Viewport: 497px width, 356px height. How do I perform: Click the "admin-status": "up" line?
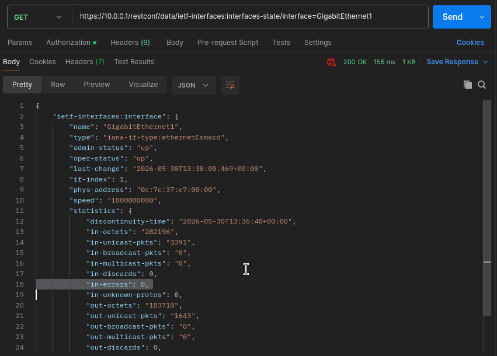(x=113, y=148)
